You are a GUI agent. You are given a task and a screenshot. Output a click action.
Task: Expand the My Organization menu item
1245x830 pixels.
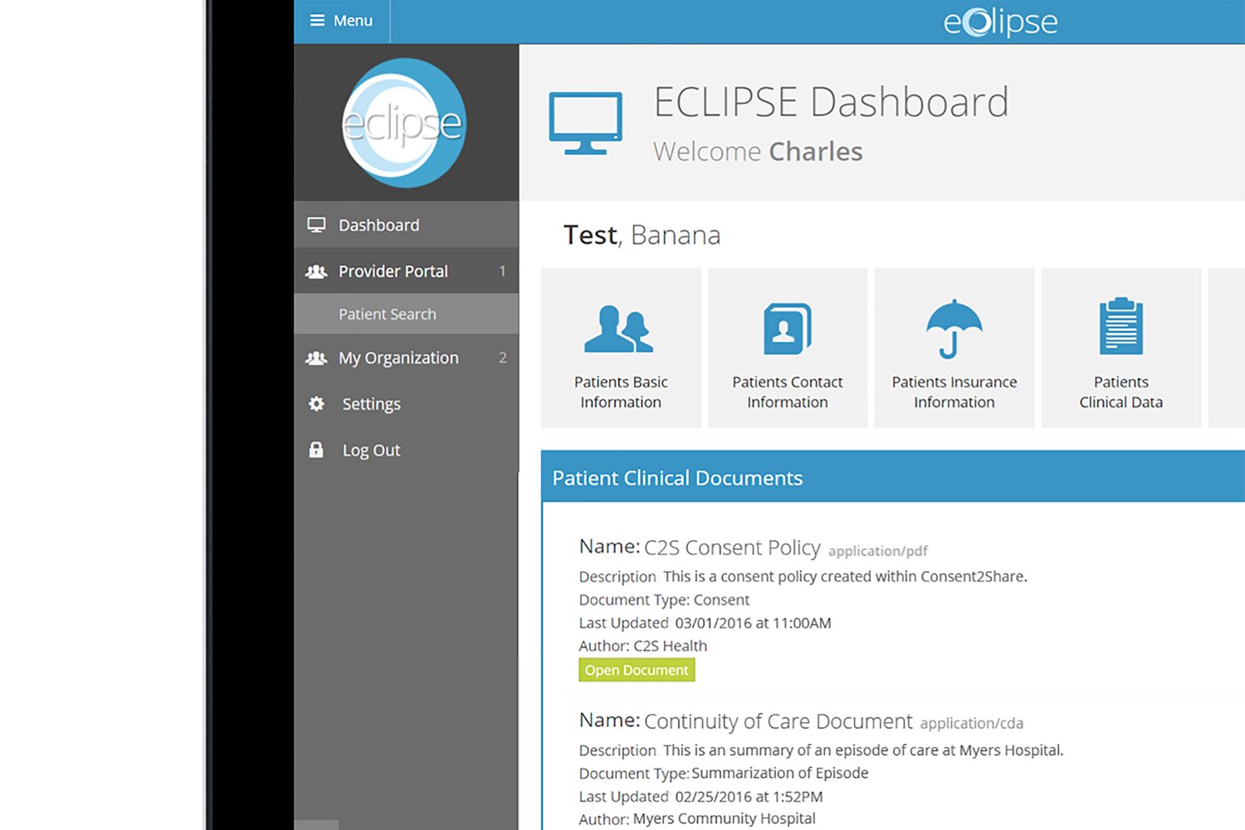pyautogui.click(x=406, y=358)
